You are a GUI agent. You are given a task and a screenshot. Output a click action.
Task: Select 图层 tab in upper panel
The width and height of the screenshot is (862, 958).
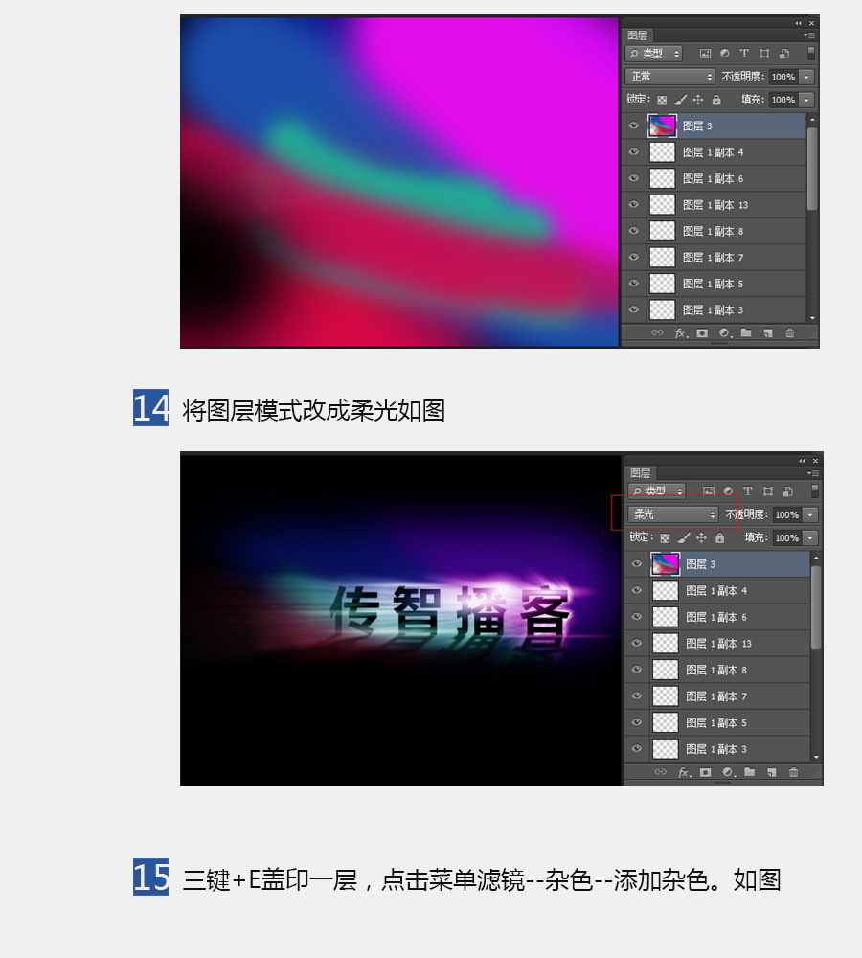[637, 35]
